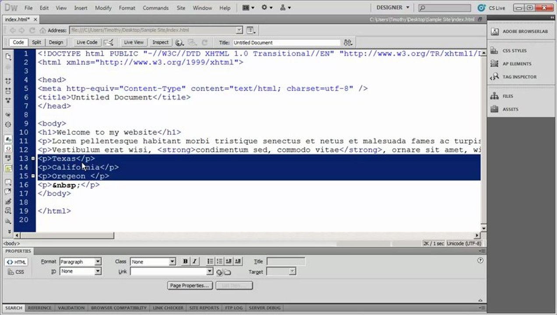Click the Collapse Full Tag icon
The image size is (557, 315).
8,82
